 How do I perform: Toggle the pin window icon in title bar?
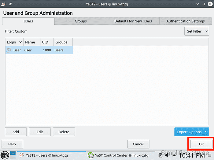click(10, 4)
